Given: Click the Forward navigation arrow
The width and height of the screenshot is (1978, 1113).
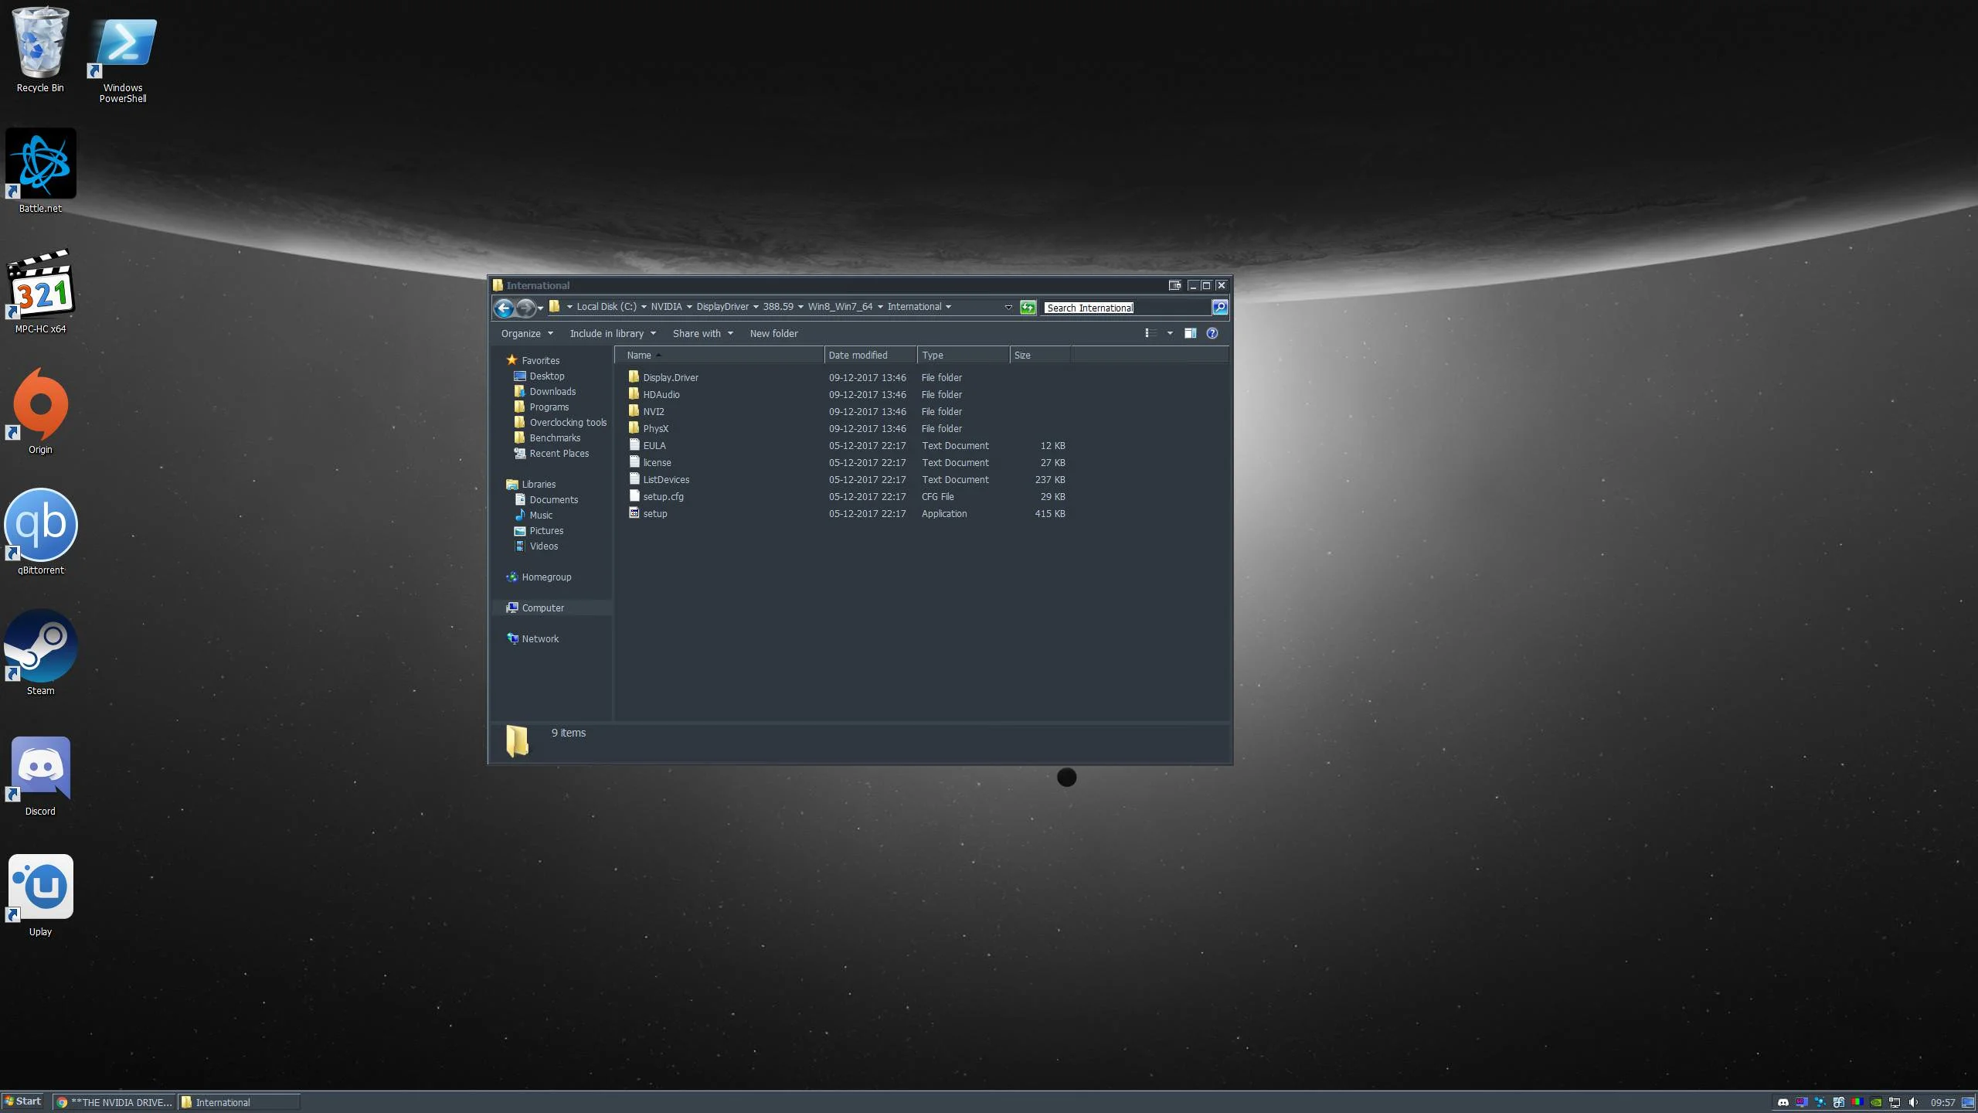Looking at the screenshot, I should point(525,308).
